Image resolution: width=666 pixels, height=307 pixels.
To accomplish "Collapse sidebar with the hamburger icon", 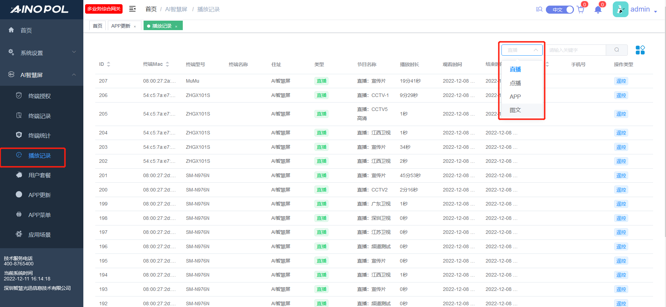I will point(132,9).
